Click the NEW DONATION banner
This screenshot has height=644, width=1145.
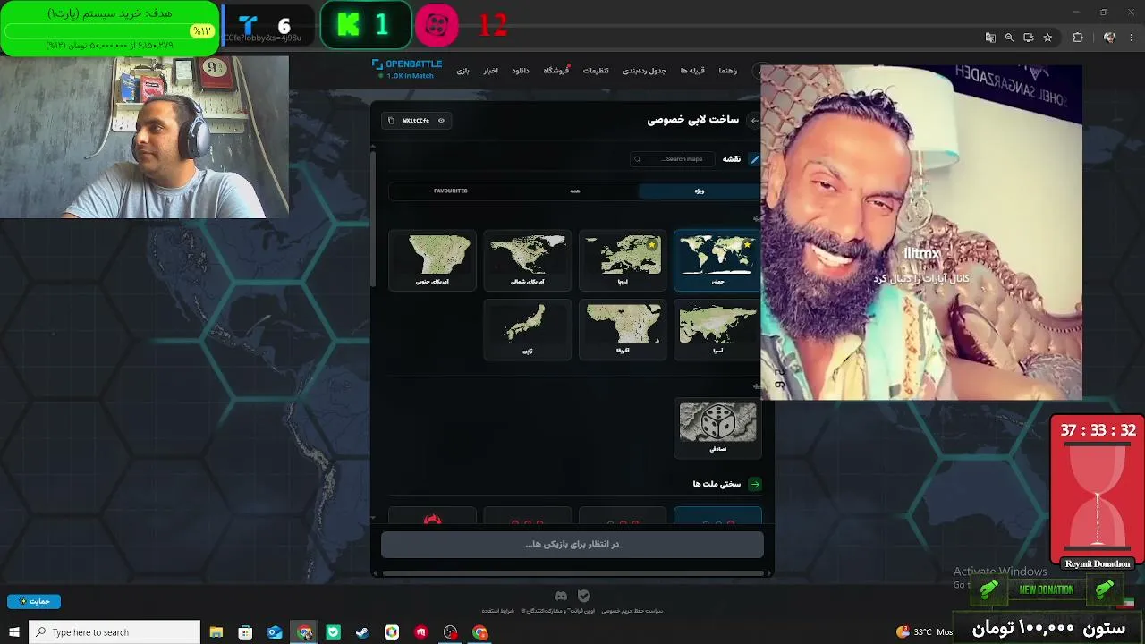click(x=1047, y=589)
